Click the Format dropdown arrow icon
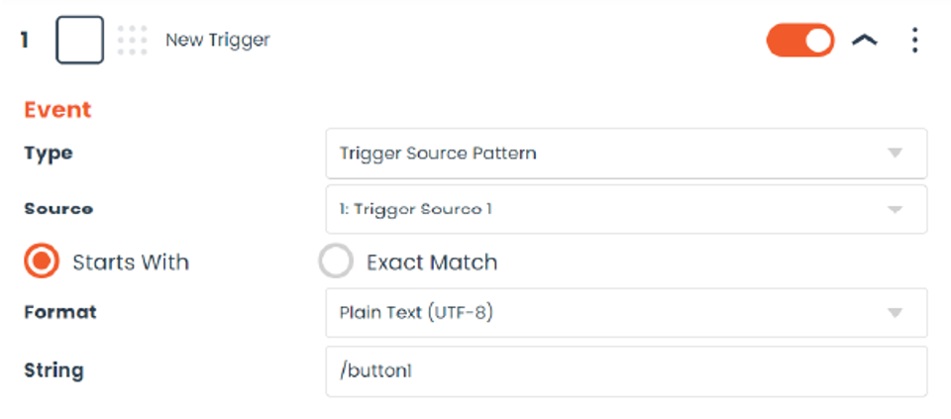951x419 pixels. pos(895,313)
